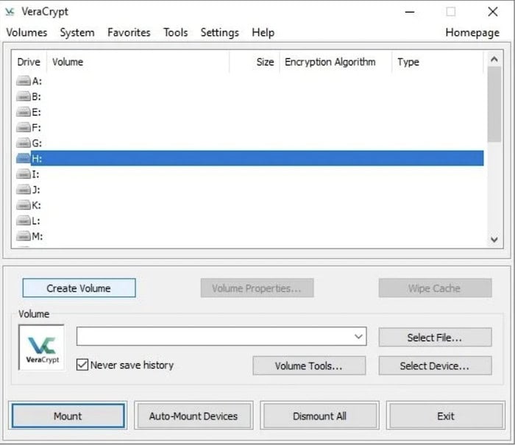Click inside the volume path input field
Screen dimensions: 515x445
point(214,336)
